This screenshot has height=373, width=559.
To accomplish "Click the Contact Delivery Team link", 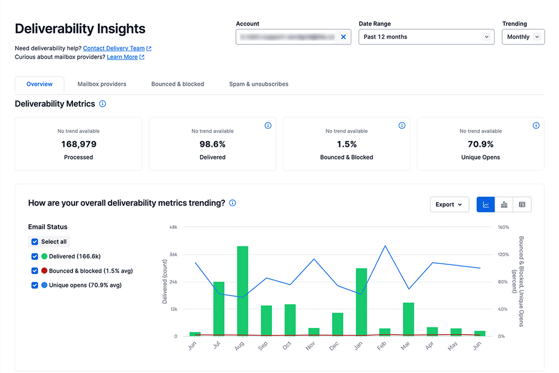I will 114,48.
